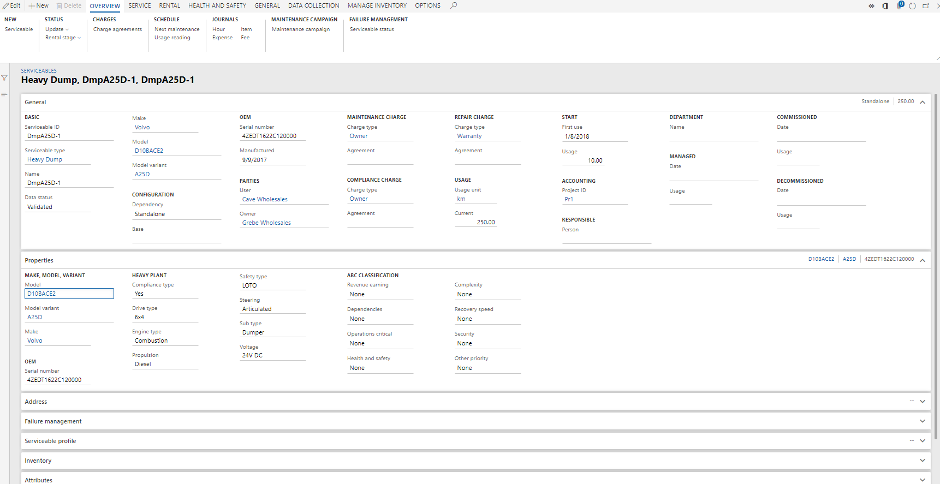The width and height of the screenshot is (940, 484).
Task: Click Serviceable under New group
Action: [x=19, y=29]
